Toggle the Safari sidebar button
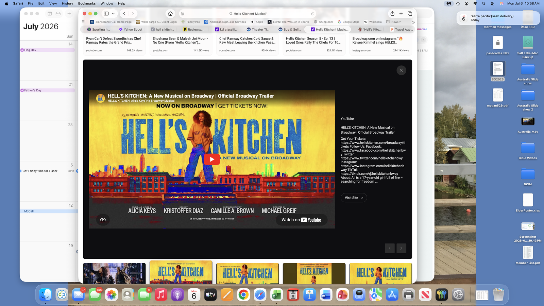 tap(106, 14)
